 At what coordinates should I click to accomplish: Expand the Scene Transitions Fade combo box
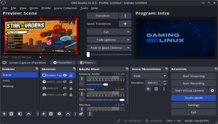tap(149, 76)
